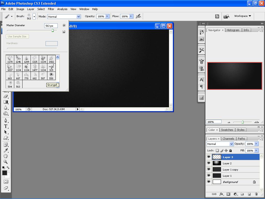Image resolution: width=265 pixels, height=199 pixels.
Task: Select the Layer 1 layer
Action: point(227,176)
